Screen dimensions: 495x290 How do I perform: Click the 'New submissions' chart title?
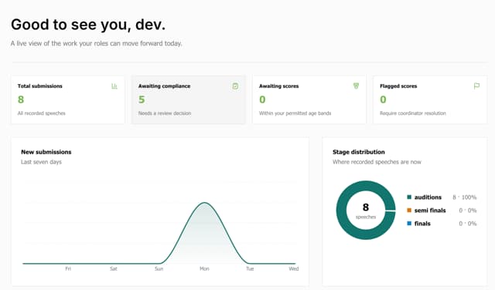pos(46,152)
